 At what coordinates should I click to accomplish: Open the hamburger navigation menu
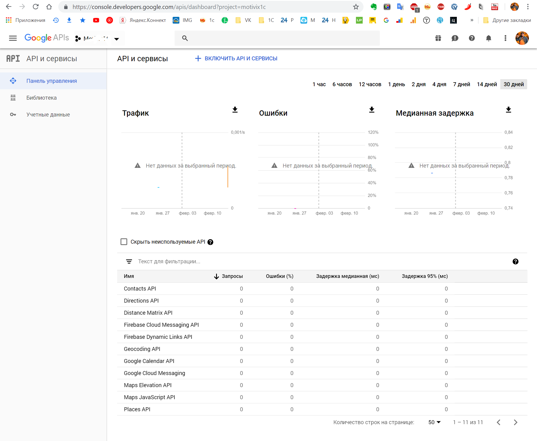[13, 38]
